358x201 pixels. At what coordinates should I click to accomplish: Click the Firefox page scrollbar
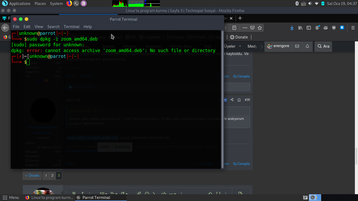coord(356,156)
